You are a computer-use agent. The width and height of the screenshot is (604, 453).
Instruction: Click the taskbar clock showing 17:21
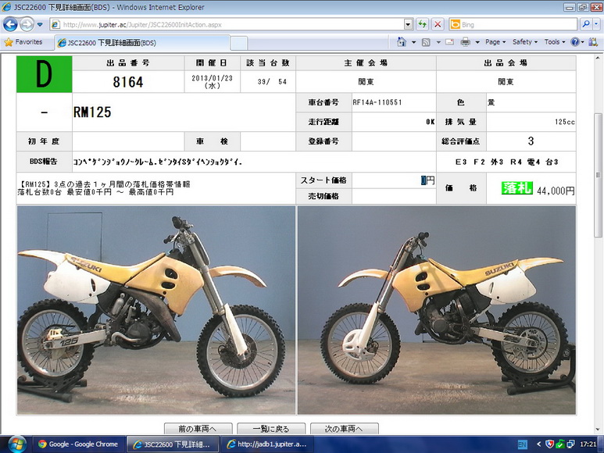588,444
